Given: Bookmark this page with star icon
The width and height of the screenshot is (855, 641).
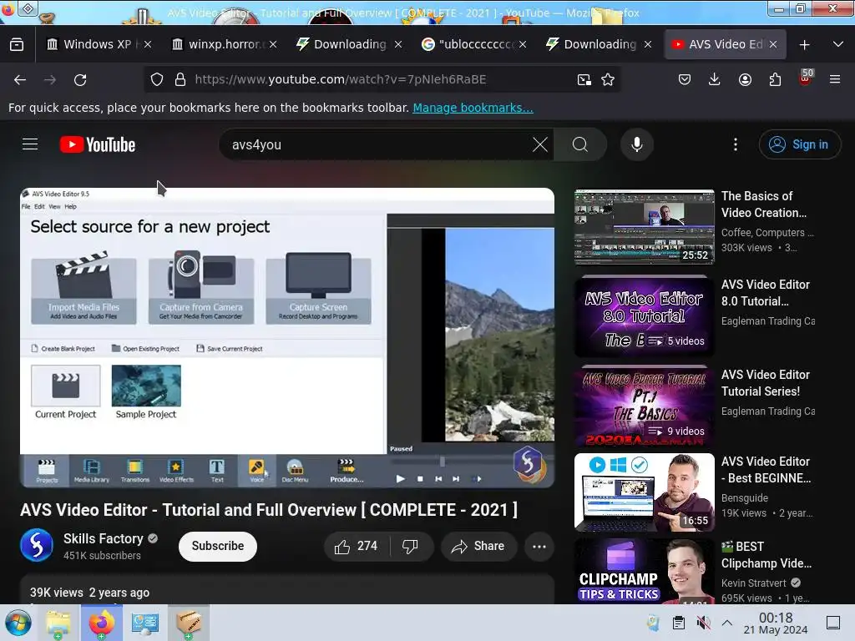Looking at the screenshot, I should coord(608,80).
